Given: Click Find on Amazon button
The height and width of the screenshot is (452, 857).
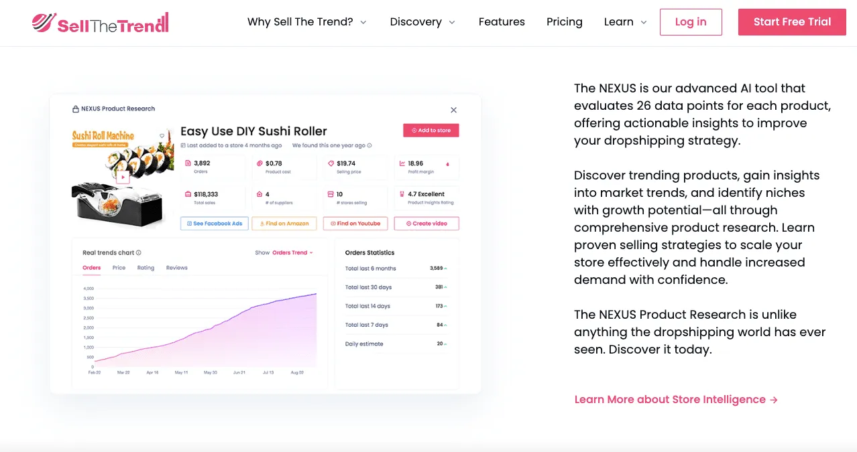Looking at the screenshot, I should (284, 224).
